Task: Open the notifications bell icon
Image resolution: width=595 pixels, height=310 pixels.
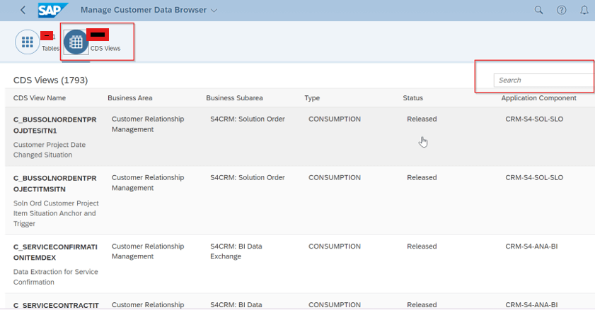Action: click(584, 10)
